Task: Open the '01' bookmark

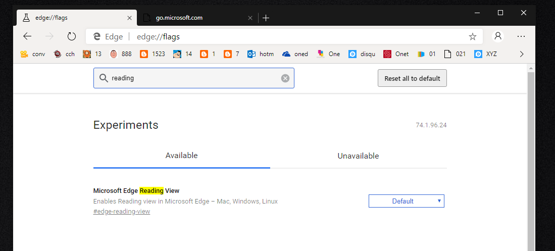Action: click(427, 54)
